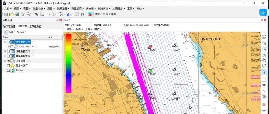Open the 测量准备 menu
This screenshot has height=114, width=269.
point(39,9)
